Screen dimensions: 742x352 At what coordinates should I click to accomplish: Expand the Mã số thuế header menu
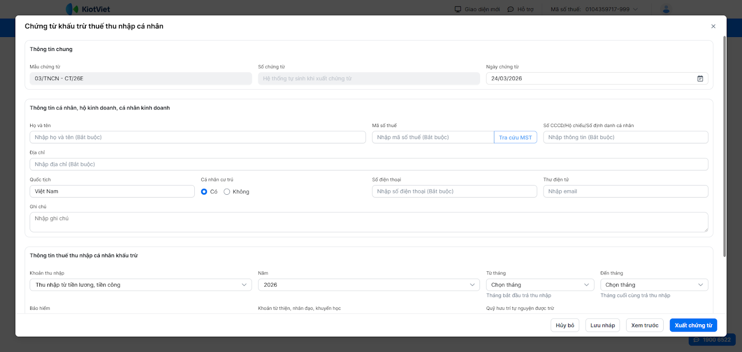635,9
